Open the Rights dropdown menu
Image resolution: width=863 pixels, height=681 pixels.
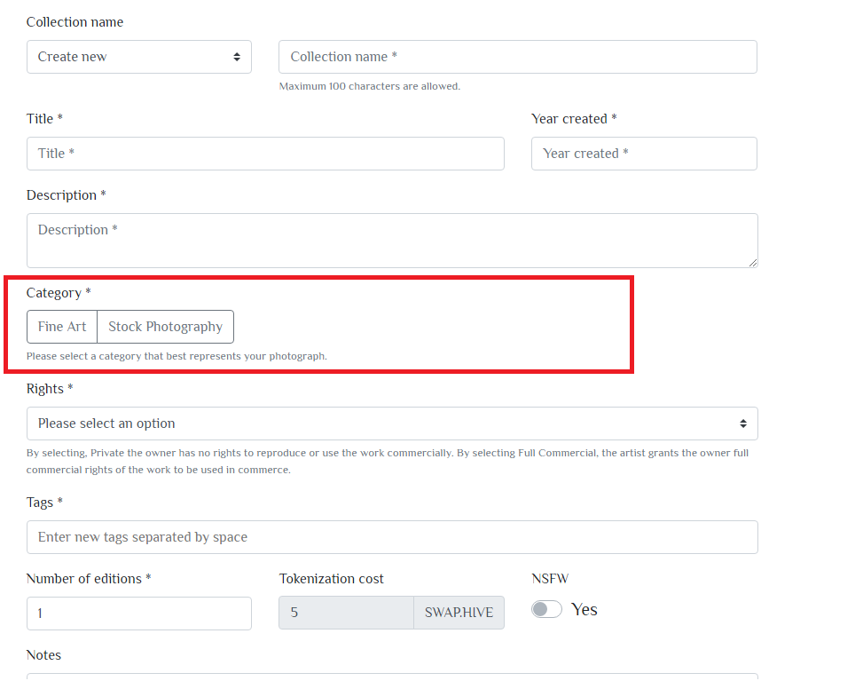[392, 424]
